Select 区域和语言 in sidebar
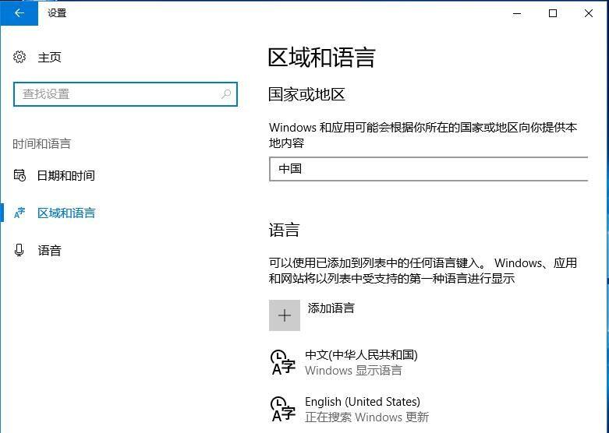 pyautogui.click(x=66, y=213)
